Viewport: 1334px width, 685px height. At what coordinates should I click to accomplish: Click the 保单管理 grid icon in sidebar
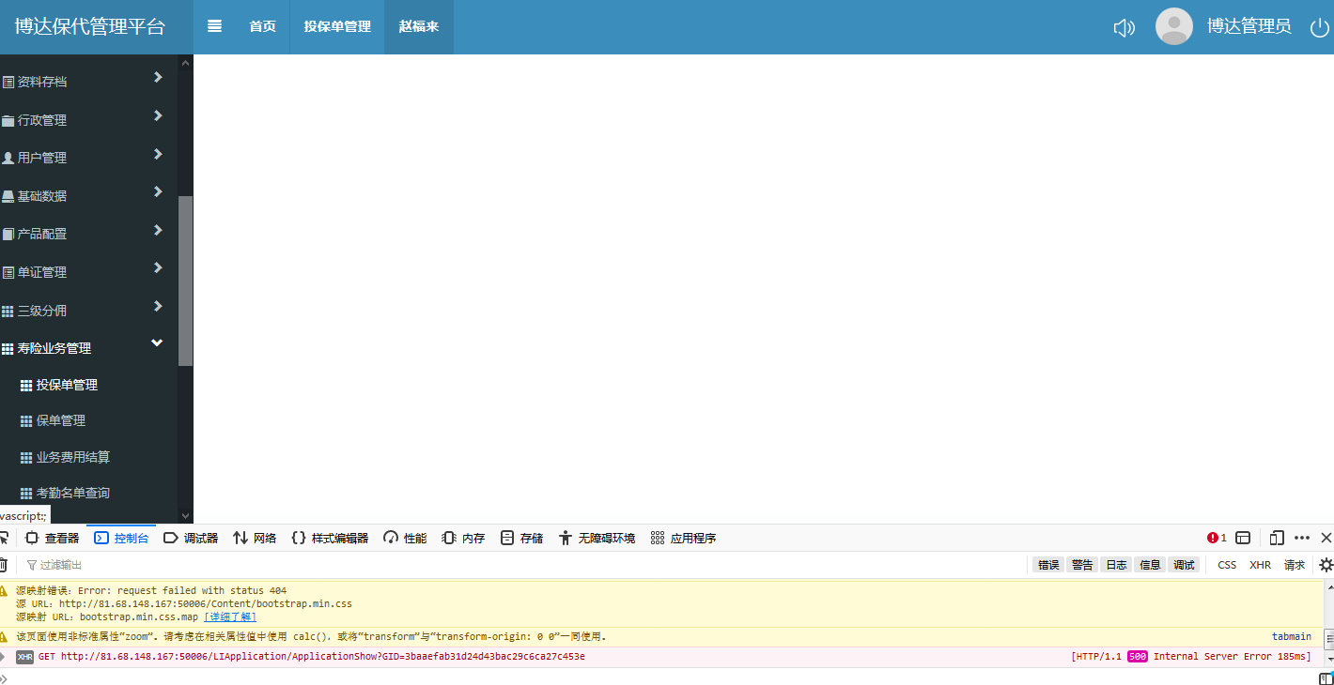tap(26, 421)
